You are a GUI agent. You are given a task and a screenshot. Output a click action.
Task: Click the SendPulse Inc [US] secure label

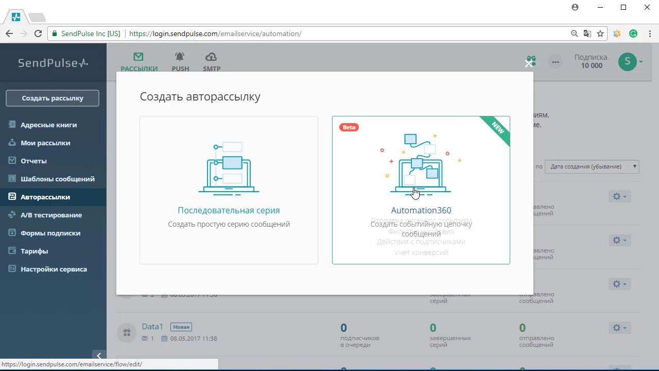(86, 33)
